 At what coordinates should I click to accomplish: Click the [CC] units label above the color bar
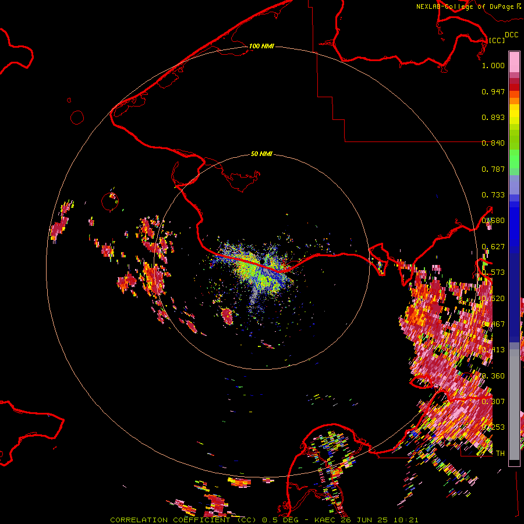coord(497,40)
